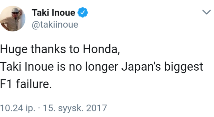Click the 'F1 failure.' line
The image size is (214, 117).
click(x=26, y=84)
